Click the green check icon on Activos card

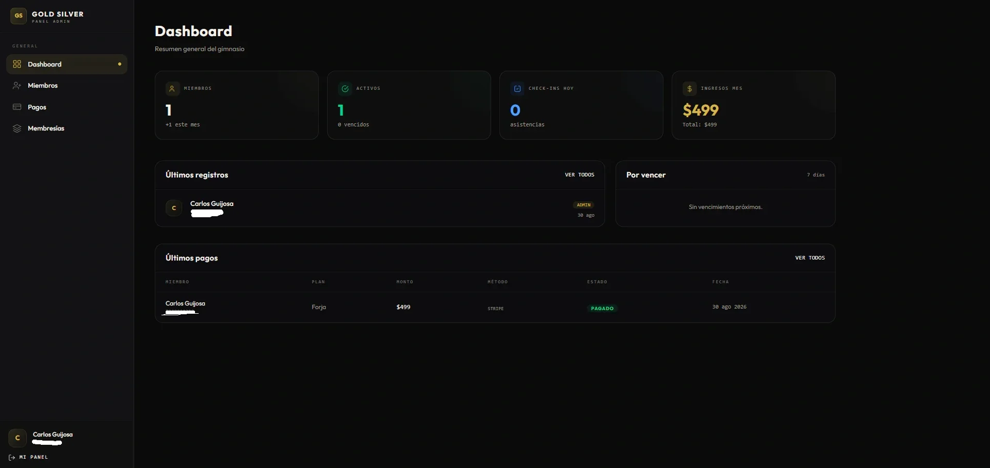(345, 89)
